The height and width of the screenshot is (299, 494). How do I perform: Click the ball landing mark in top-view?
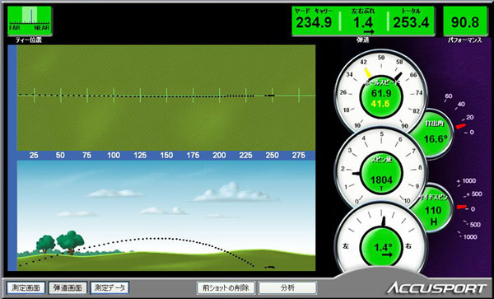tap(270, 96)
